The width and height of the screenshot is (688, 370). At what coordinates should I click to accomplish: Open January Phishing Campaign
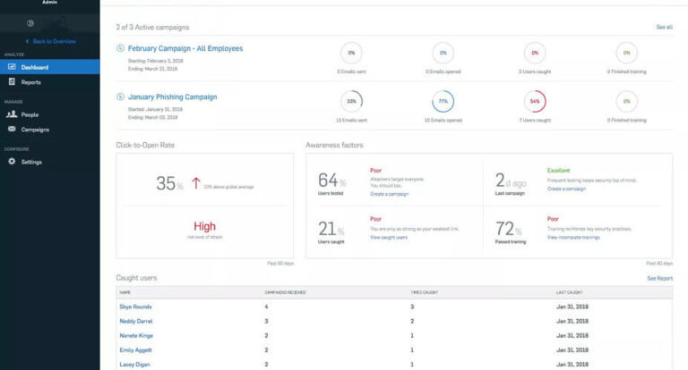(x=172, y=97)
